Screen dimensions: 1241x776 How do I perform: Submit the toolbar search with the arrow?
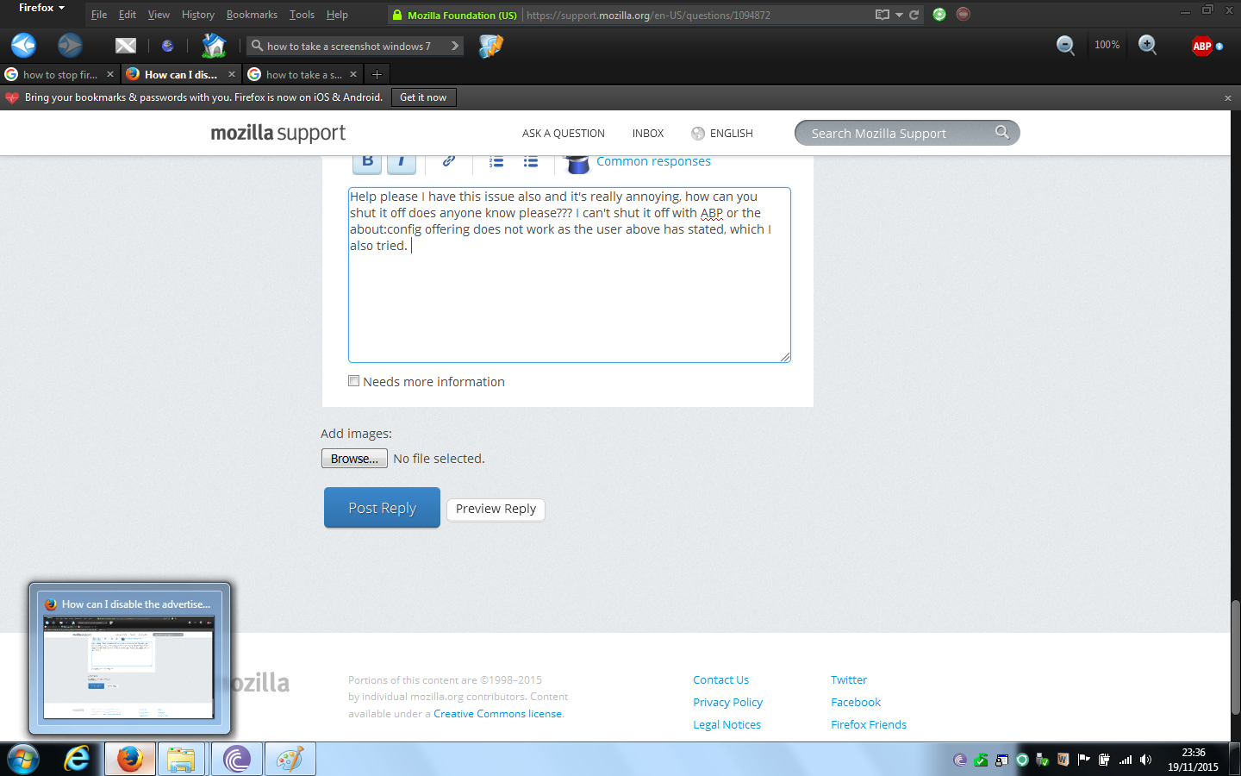[x=455, y=46]
